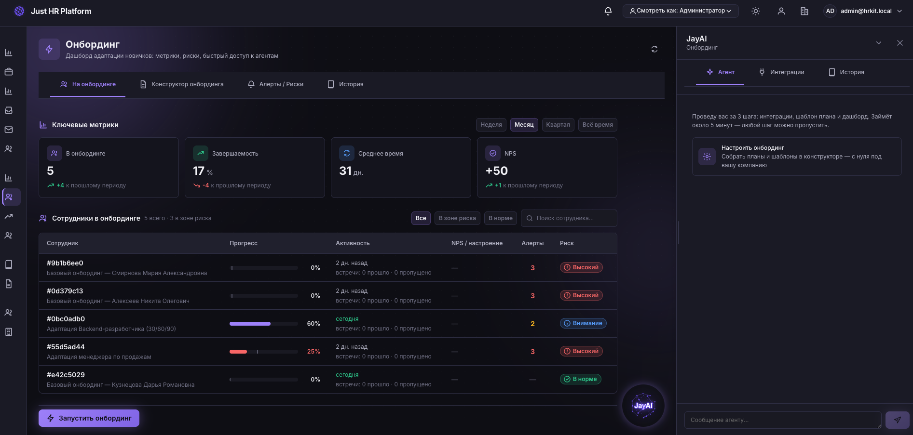Click the floating JayAI assistant bubble
The image size is (913, 435).
[x=643, y=406]
